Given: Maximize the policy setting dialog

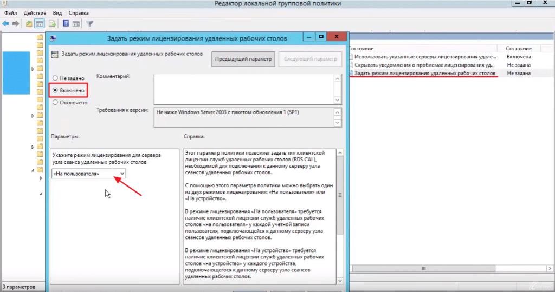Looking at the screenshot, I should [x=321, y=37].
